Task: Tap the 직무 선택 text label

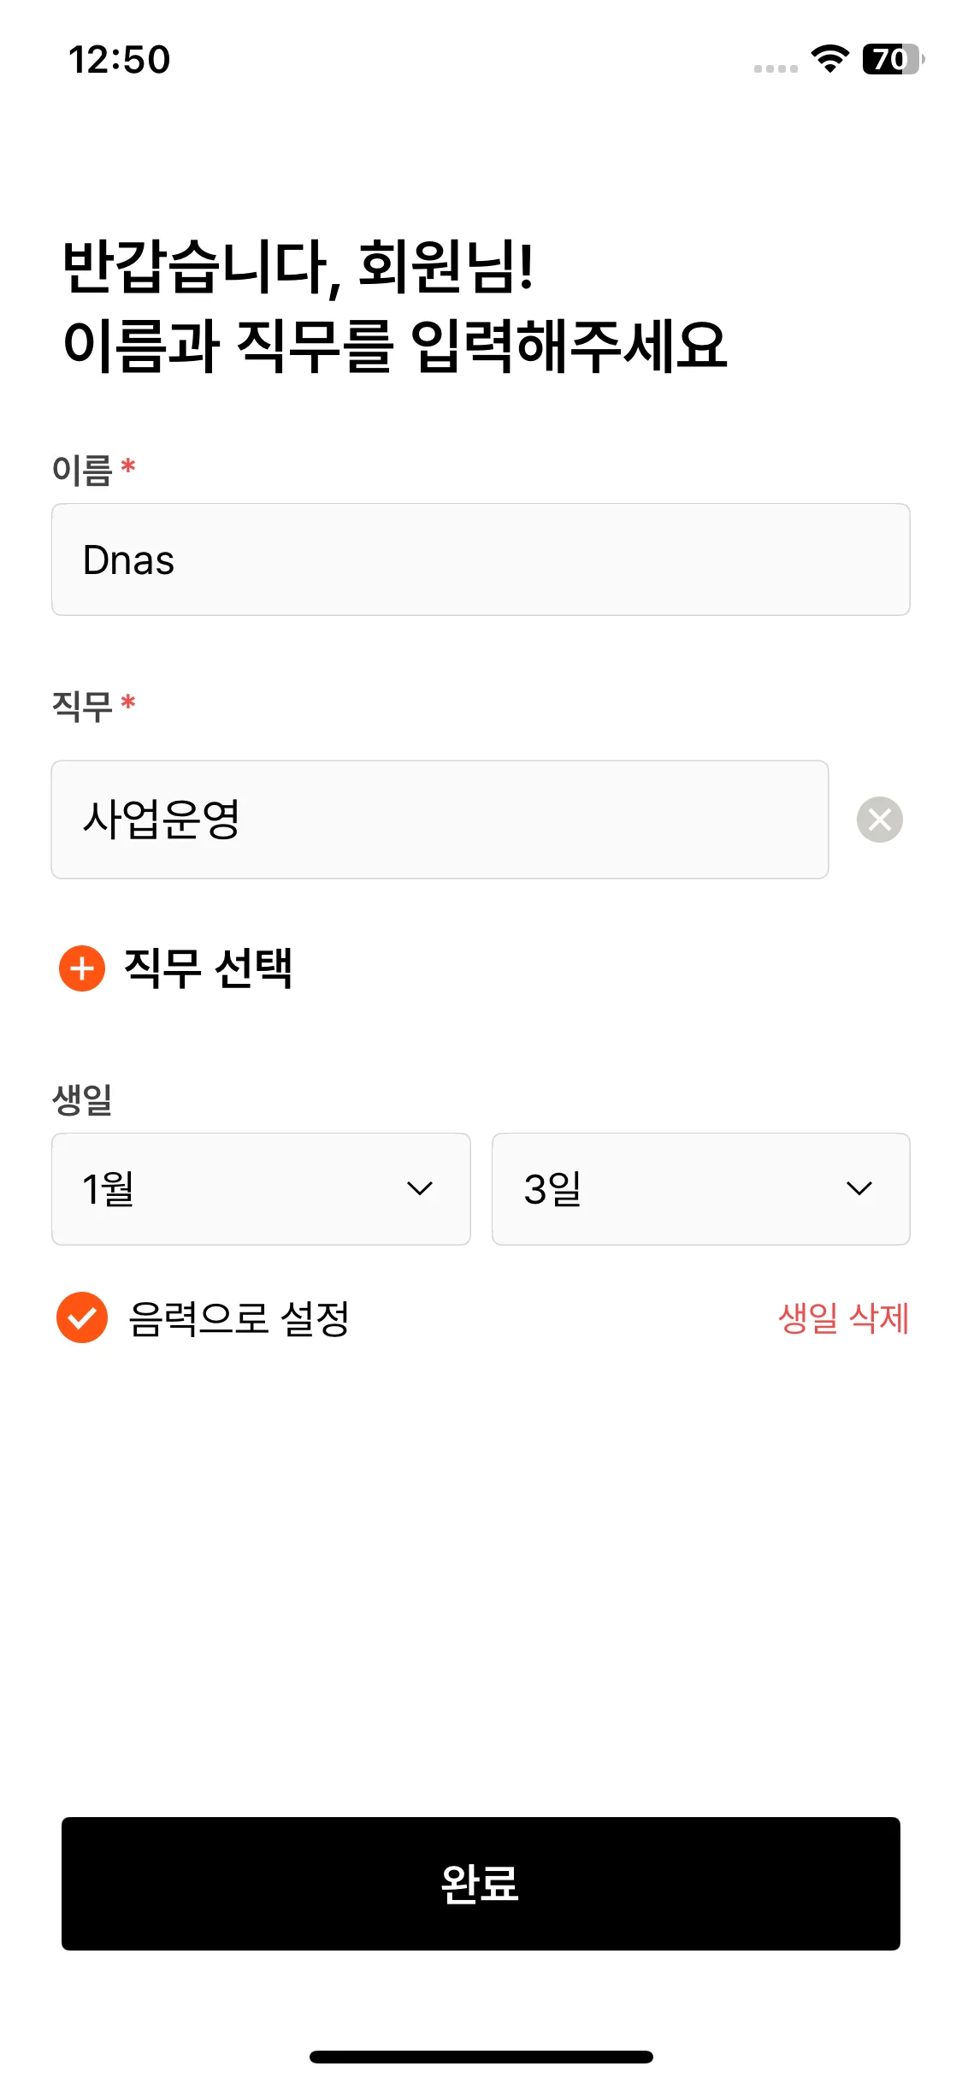Action: point(209,968)
